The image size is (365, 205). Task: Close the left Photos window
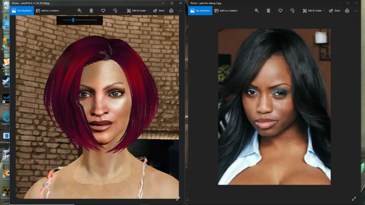(x=181, y=3)
